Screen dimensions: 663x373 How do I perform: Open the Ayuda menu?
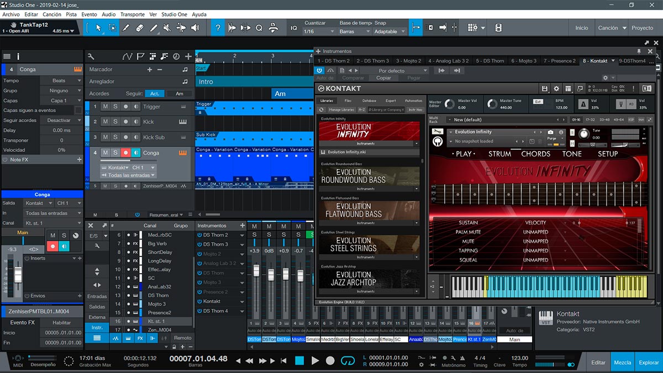199,14
